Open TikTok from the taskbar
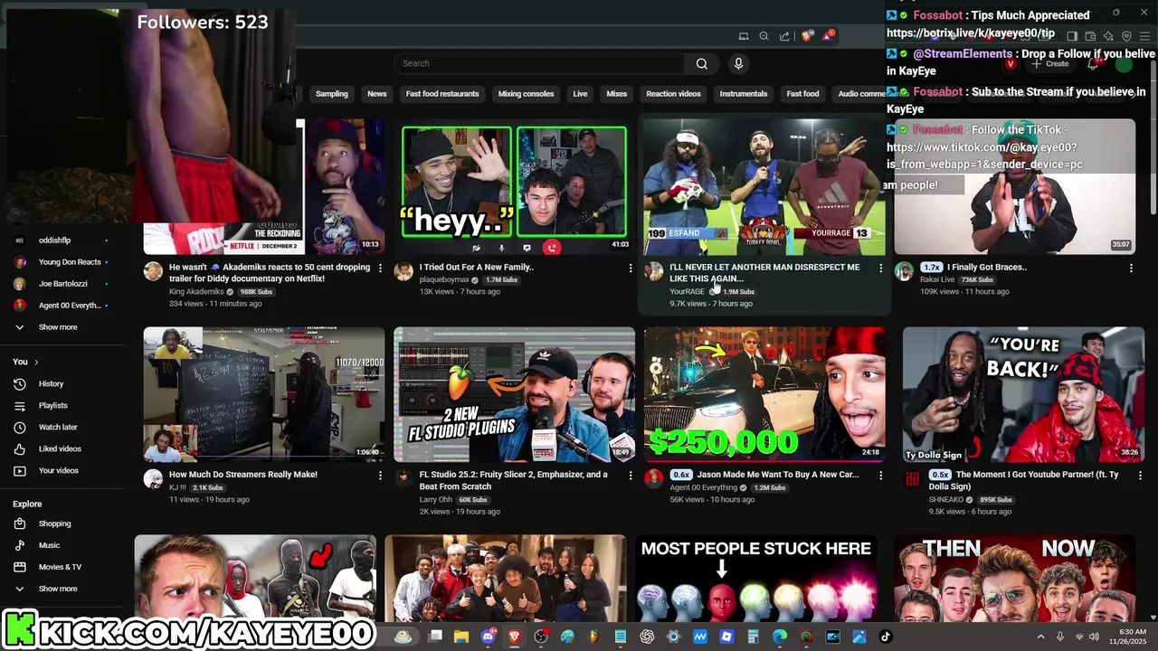The width and height of the screenshot is (1158, 651). tap(885, 637)
